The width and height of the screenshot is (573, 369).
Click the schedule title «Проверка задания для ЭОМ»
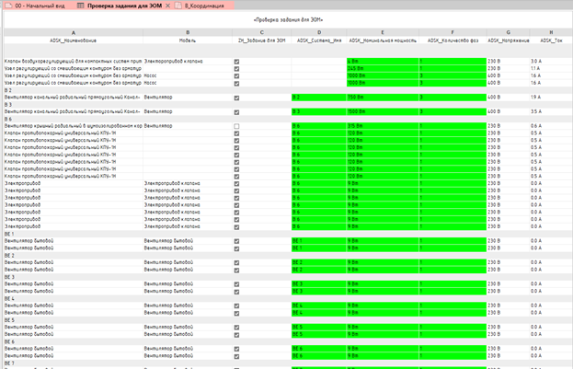point(288,19)
